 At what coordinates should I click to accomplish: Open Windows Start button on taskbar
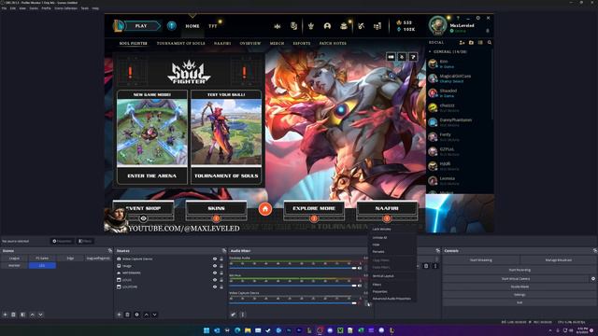coord(206,330)
